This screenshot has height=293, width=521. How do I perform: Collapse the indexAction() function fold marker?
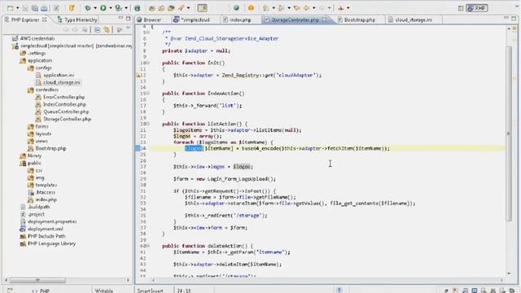148,94
